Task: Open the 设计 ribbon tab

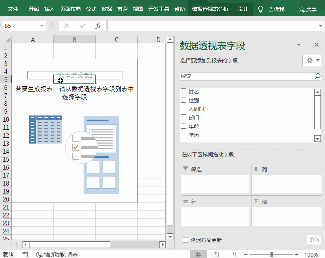Action: point(243,9)
